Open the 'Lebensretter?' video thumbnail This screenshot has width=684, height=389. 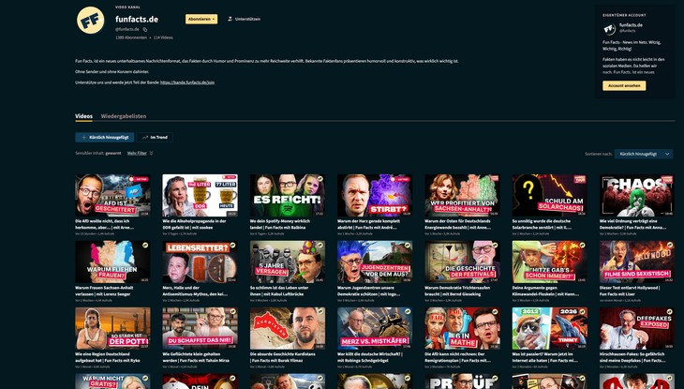tap(200, 262)
